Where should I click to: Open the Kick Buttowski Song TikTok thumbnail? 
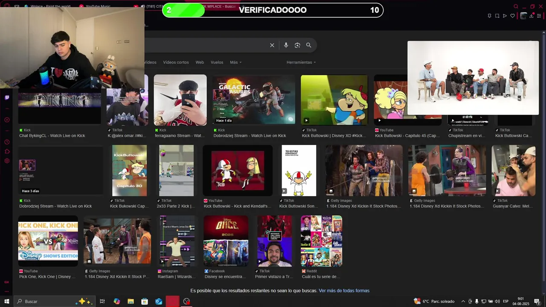click(299, 171)
